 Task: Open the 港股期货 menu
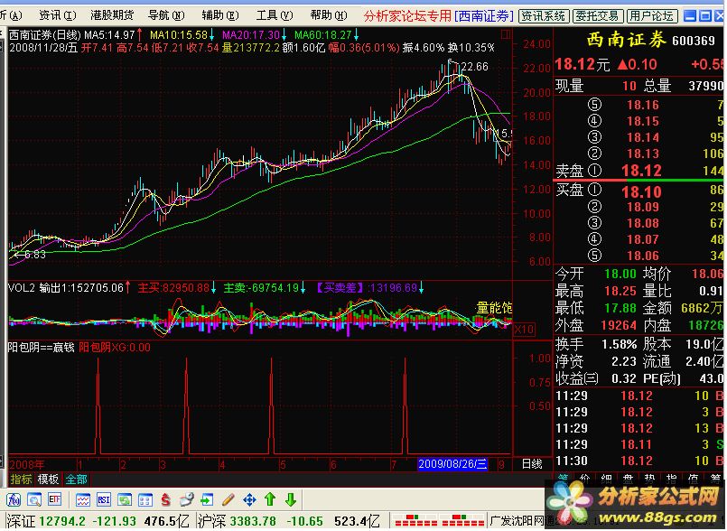pos(112,15)
